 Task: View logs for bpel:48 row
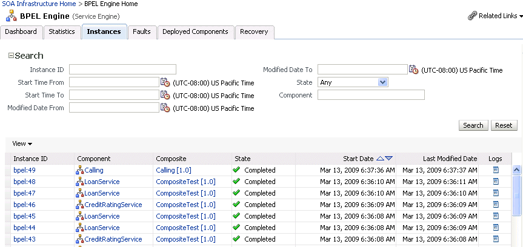click(x=496, y=182)
